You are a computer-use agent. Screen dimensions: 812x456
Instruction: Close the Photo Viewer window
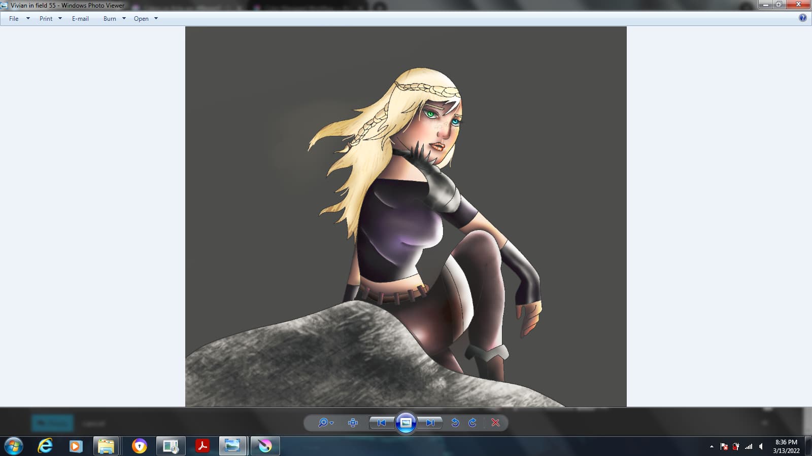798,5
